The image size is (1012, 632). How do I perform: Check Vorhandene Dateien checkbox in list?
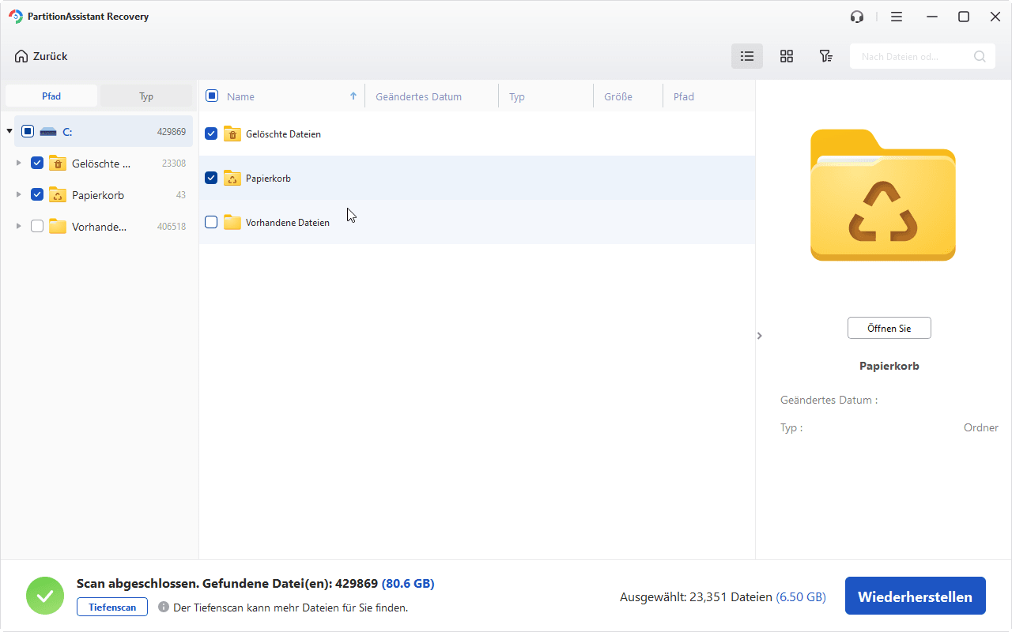[x=211, y=222]
